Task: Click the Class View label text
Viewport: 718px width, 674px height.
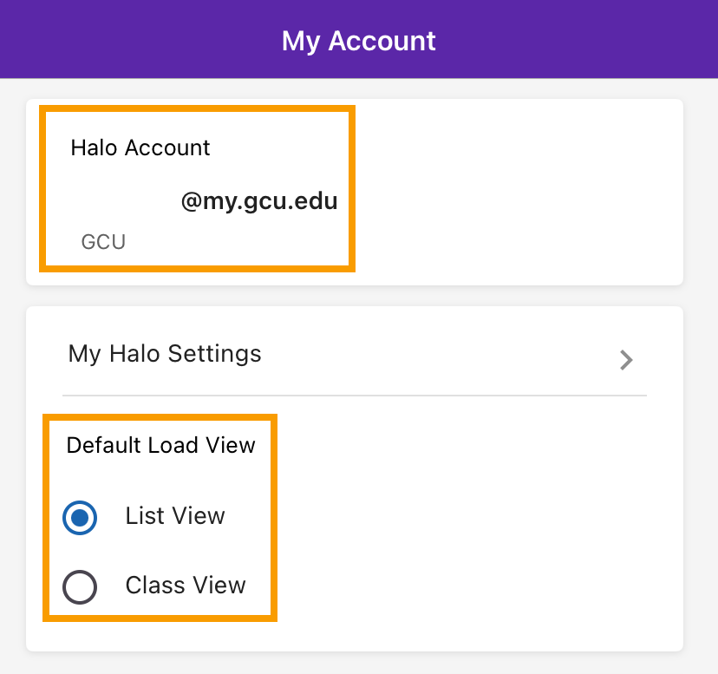Action: 186,586
